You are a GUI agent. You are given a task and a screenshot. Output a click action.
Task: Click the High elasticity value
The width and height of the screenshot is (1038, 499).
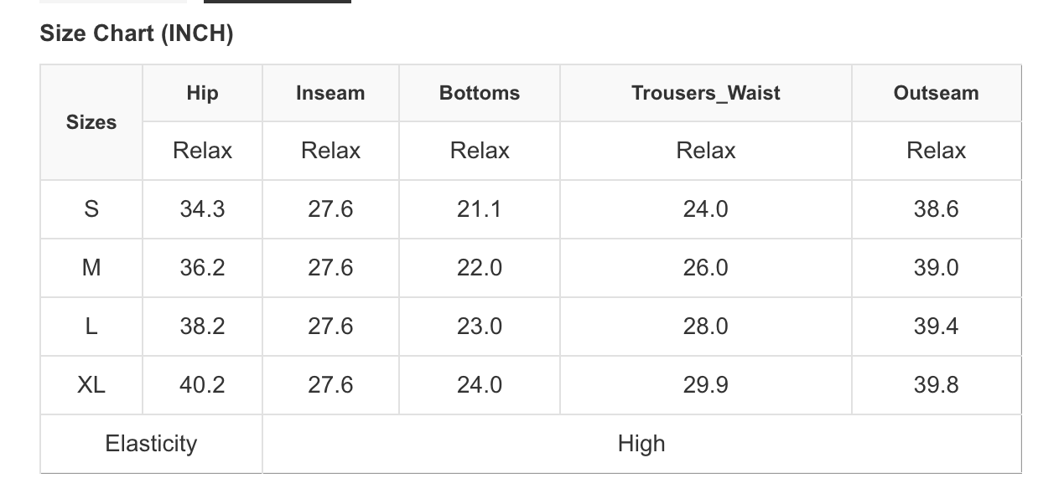point(641,444)
